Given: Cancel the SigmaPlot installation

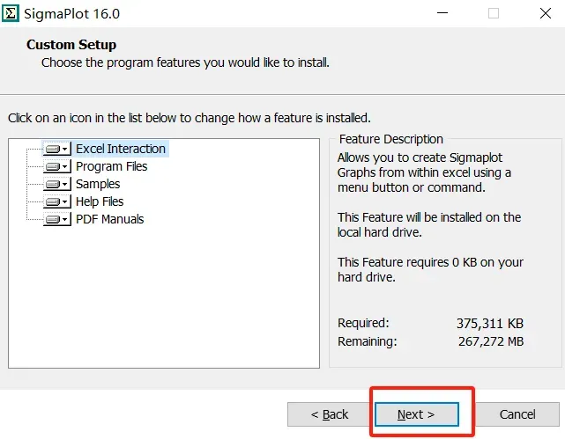Looking at the screenshot, I should [517, 414].
